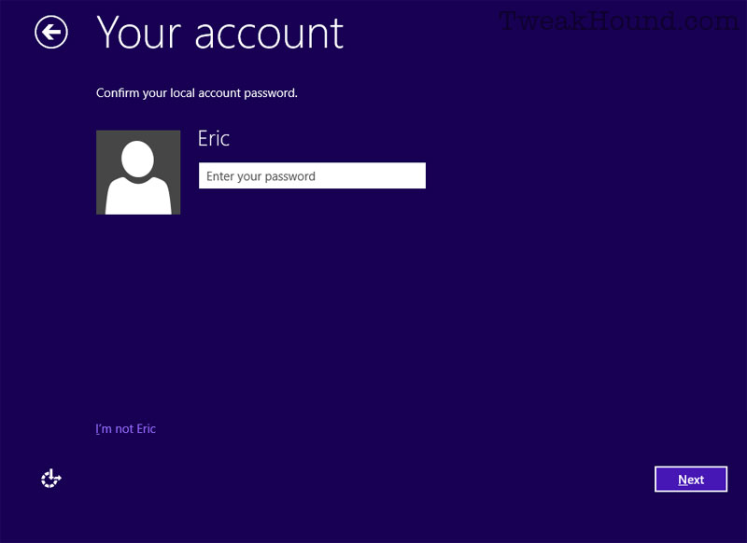Click inside the 'Enter your password' field
Screen dimensions: 747x543
[312, 175]
